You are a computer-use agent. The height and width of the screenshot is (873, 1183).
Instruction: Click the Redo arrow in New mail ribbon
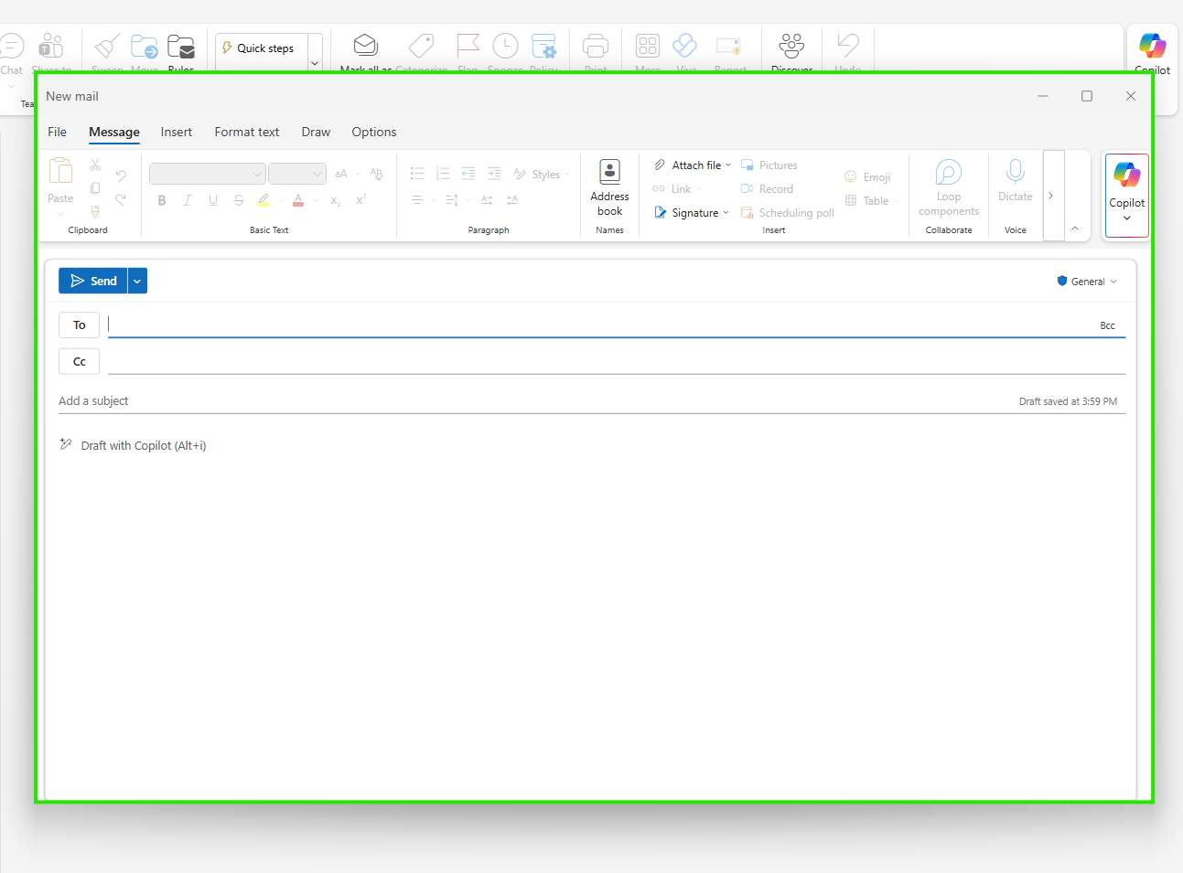pos(121,199)
